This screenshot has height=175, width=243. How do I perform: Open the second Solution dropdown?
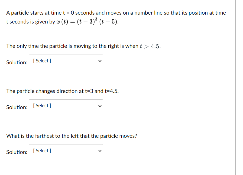(66, 106)
